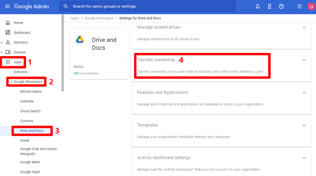Click the Google Drive logo icon
The width and height of the screenshot is (316, 176).
(80, 40)
